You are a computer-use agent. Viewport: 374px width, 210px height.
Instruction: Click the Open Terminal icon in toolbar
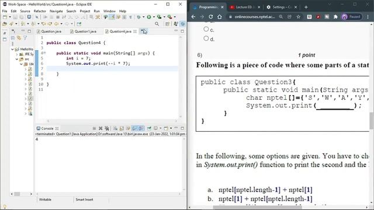click(x=29, y=17)
